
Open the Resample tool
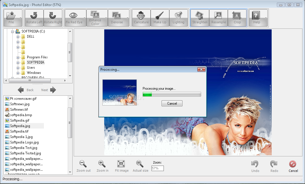coord(218,18)
